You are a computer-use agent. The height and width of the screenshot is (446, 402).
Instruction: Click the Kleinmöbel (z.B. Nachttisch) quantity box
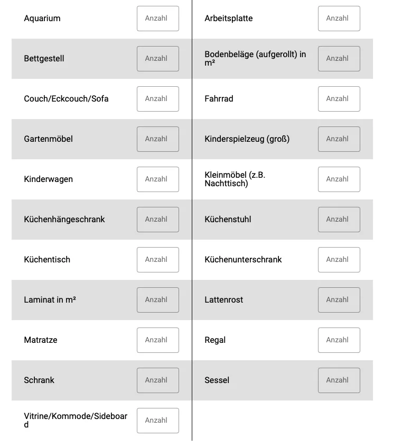[339, 179]
